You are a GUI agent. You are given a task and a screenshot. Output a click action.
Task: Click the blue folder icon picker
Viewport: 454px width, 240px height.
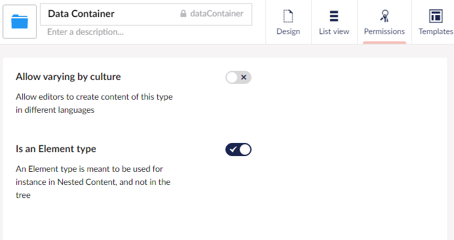click(x=20, y=22)
